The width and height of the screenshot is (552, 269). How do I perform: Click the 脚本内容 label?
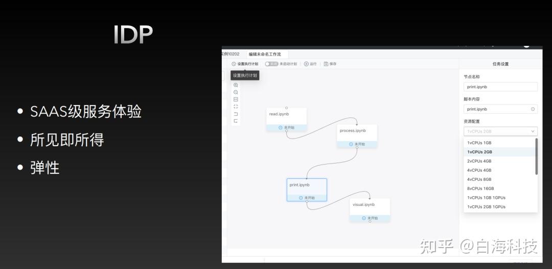pyautogui.click(x=472, y=99)
